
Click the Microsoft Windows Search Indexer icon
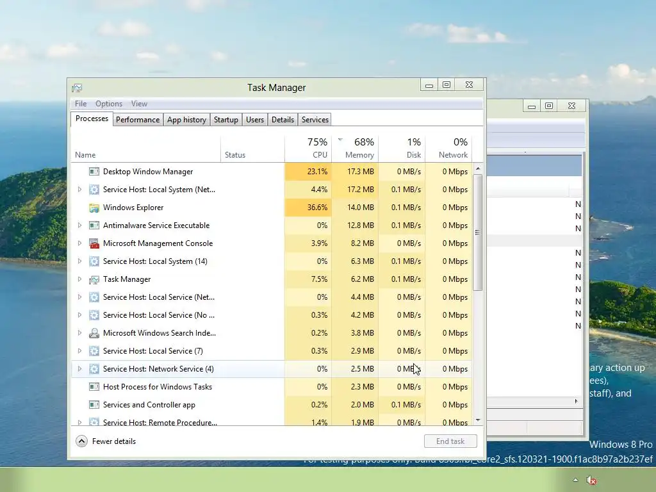click(94, 333)
